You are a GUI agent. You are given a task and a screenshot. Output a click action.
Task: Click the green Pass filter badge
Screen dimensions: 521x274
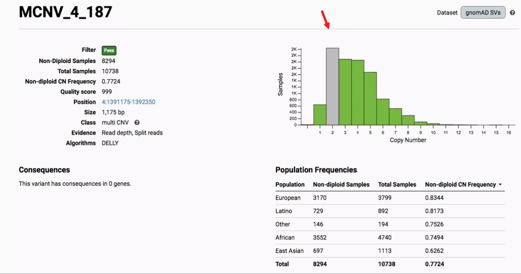coord(109,50)
